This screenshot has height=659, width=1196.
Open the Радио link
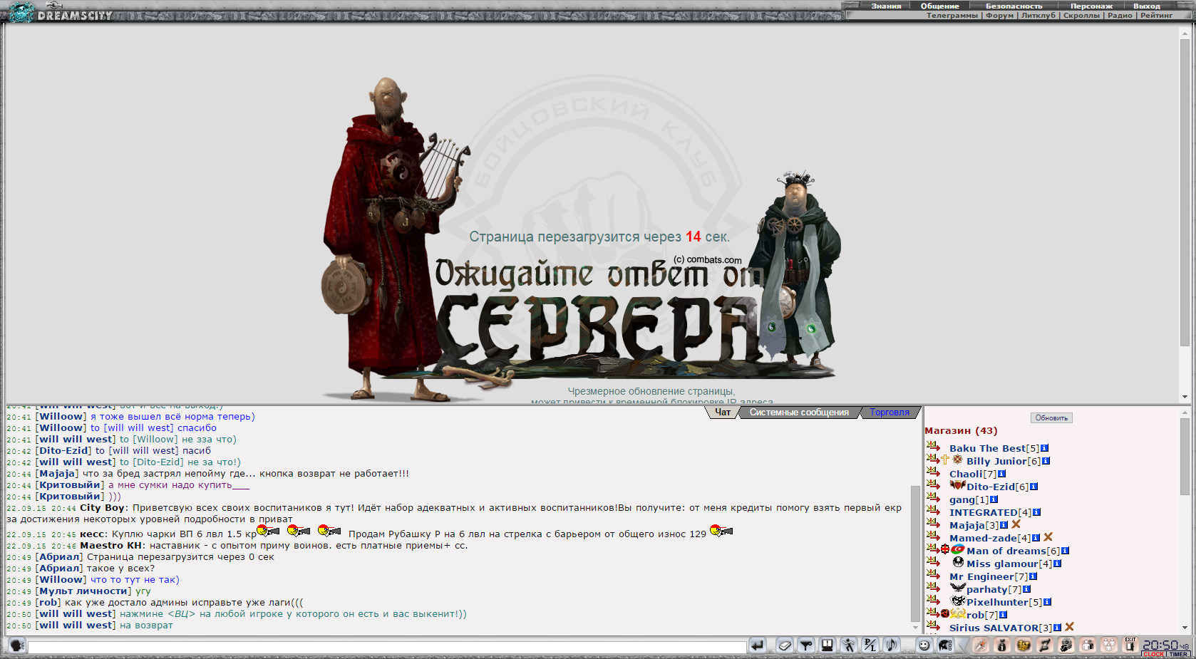click(x=1120, y=15)
